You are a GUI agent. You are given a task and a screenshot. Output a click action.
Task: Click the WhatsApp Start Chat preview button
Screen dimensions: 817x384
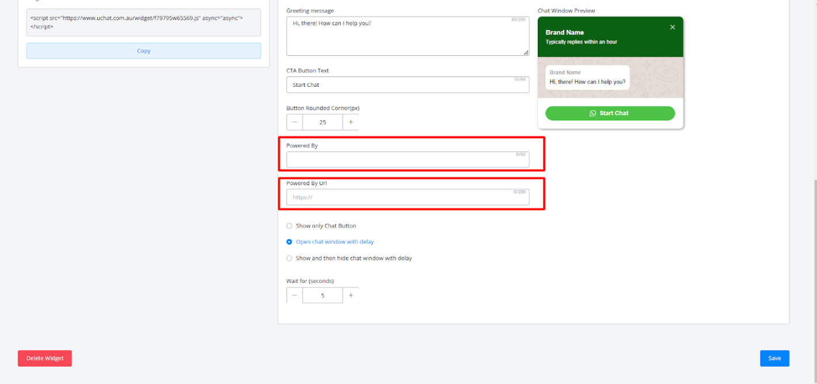(610, 113)
